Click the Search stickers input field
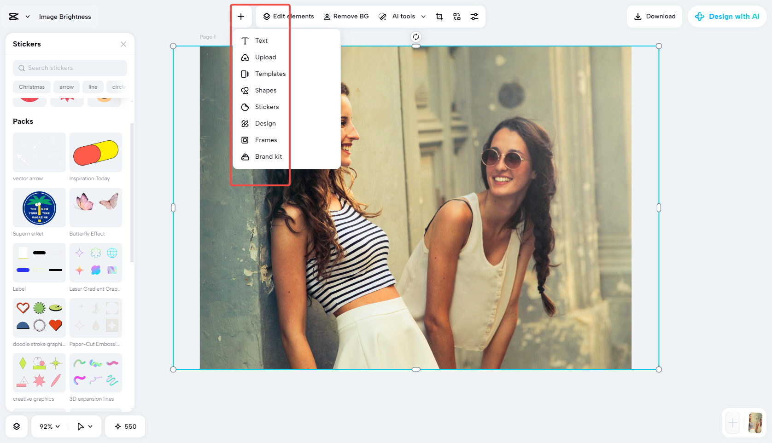Image resolution: width=772 pixels, height=443 pixels. [70, 68]
